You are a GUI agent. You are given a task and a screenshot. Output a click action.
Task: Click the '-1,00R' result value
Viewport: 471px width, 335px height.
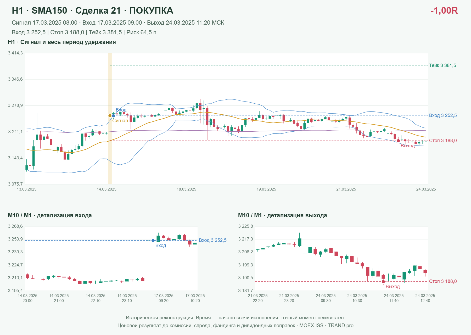coord(444,10)
